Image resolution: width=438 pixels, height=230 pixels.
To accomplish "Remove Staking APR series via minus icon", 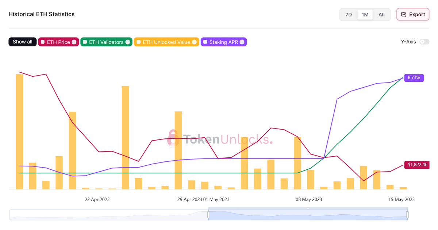I will (x=242, y=42).
